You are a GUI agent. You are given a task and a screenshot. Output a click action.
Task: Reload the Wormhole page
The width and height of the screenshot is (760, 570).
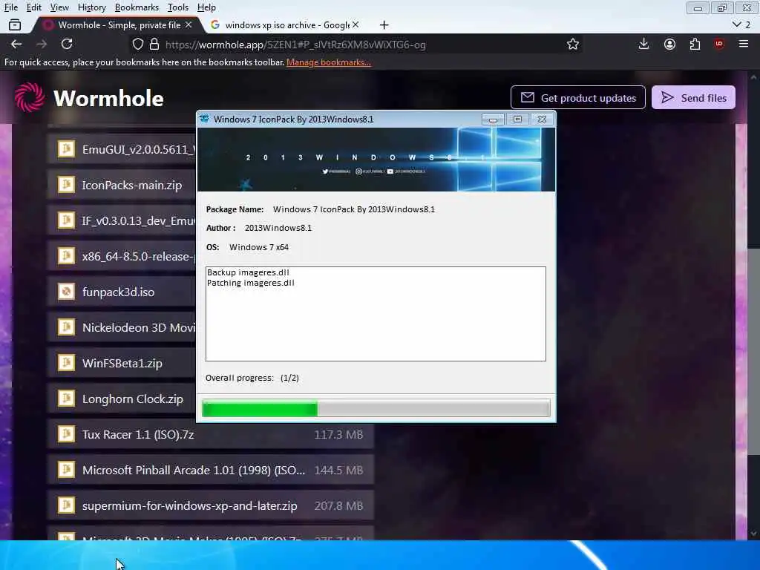pyautogui.click(x=67, y=44)
